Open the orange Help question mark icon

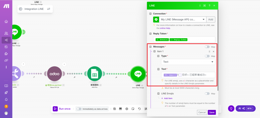pos(6,106)
